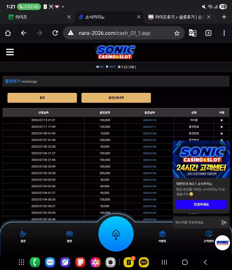
Task: Open 이벤트 in bottom navigation
Action: [x=162, y=237]
